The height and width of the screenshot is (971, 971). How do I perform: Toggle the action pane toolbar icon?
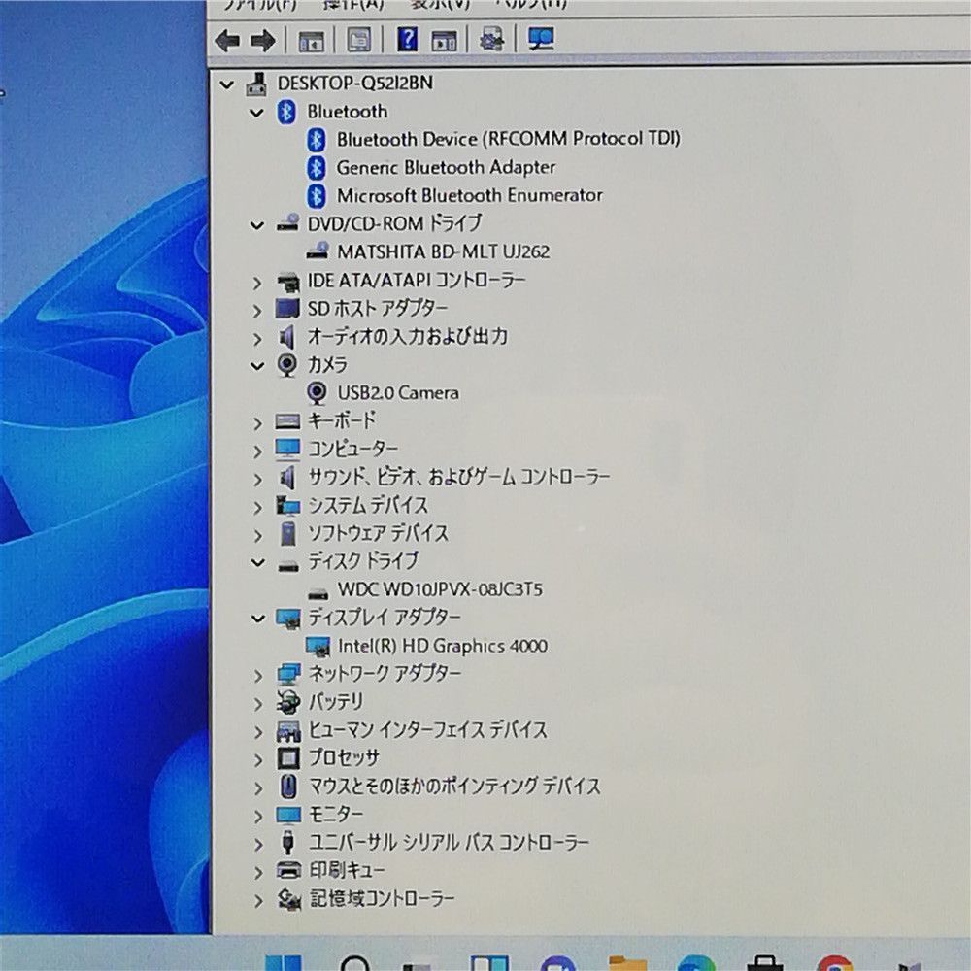click(x=444, y=41)
